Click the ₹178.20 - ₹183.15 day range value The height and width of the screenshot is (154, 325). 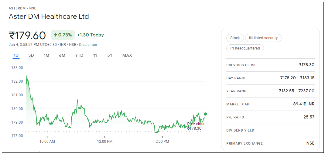pyautogui.click(x=297, y=78)
